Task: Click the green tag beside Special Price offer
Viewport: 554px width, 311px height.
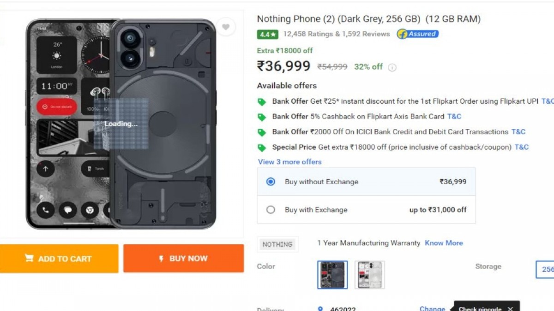Action: pyautogui.click(x=262, y=147)
